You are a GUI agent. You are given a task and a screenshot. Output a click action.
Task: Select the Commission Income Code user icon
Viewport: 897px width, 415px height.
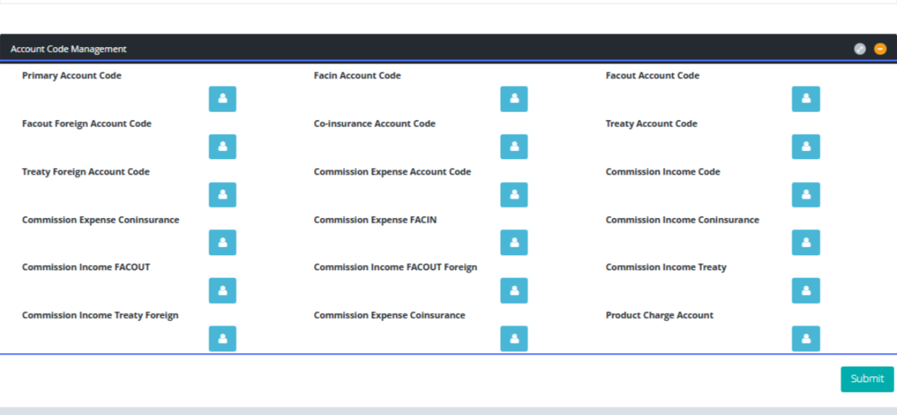coord(805,195)
